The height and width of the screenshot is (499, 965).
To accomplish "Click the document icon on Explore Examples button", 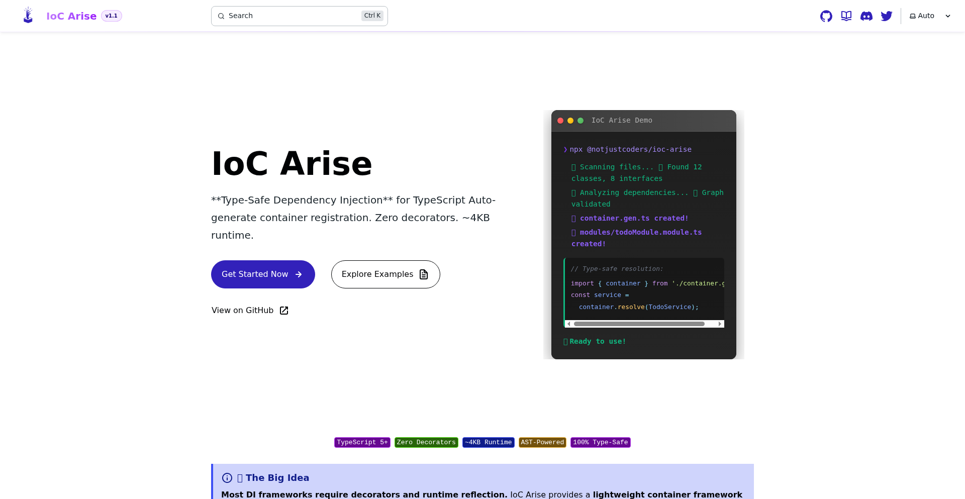I will point(423,274).
